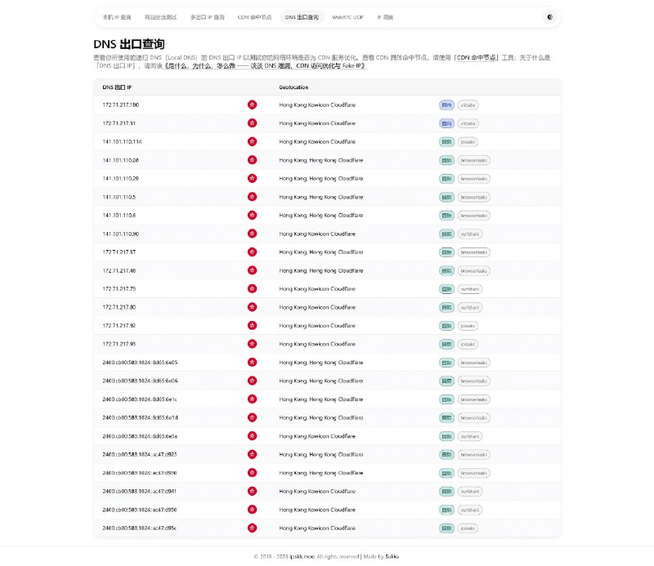
Task: Select the browserleaks tag for 141.101.110.28
Action: 474,160
